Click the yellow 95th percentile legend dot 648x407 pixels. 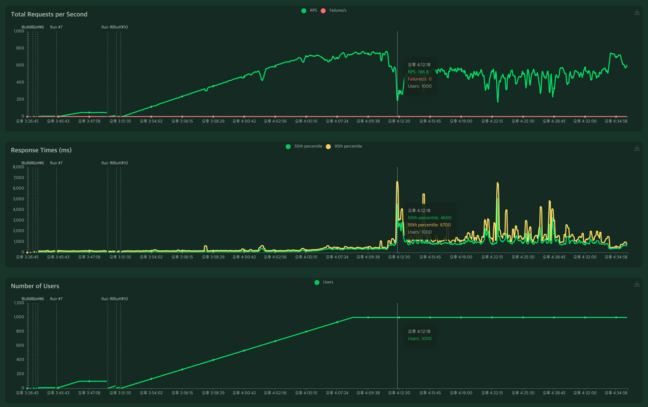(x=328, y=147)
